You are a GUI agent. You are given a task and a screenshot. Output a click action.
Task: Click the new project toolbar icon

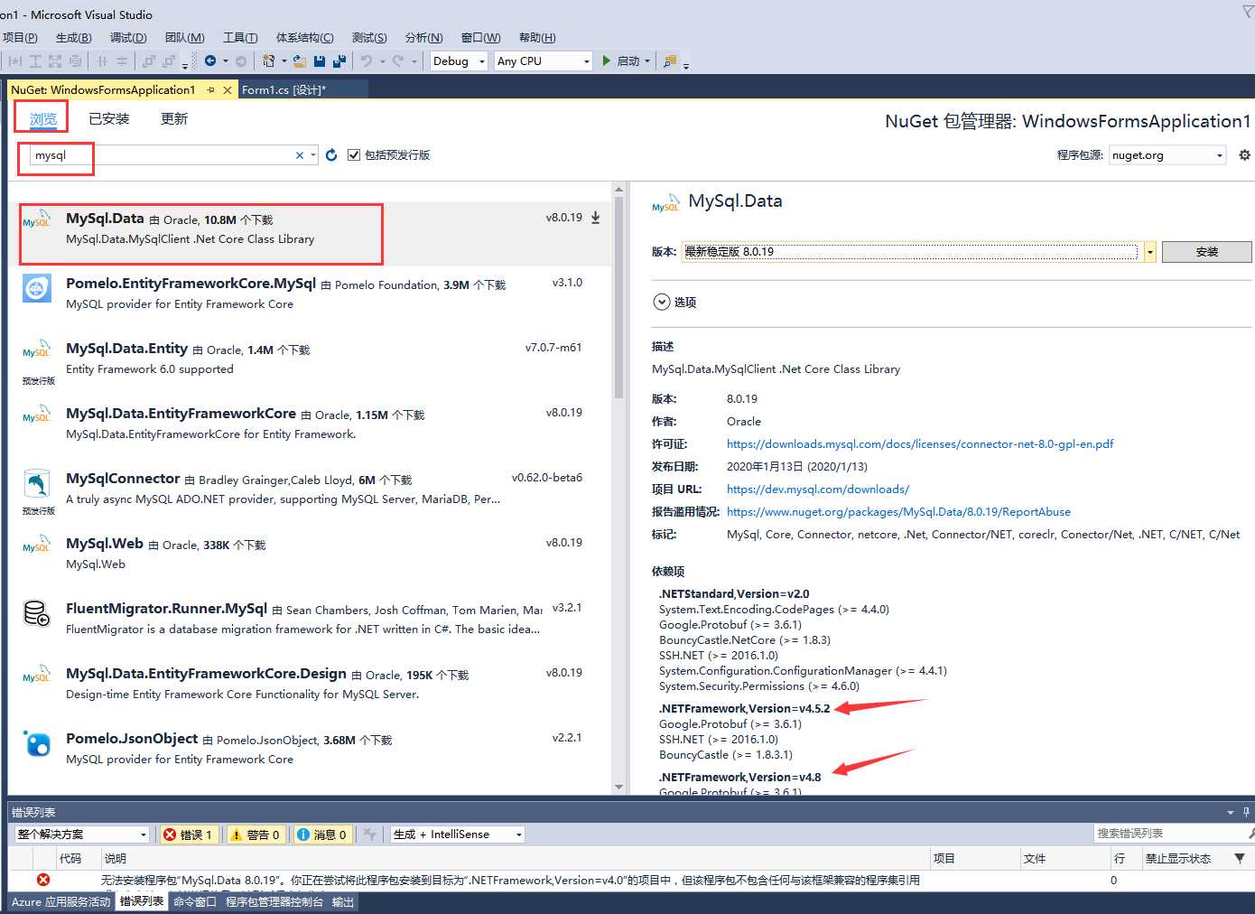tap(268, 61)
